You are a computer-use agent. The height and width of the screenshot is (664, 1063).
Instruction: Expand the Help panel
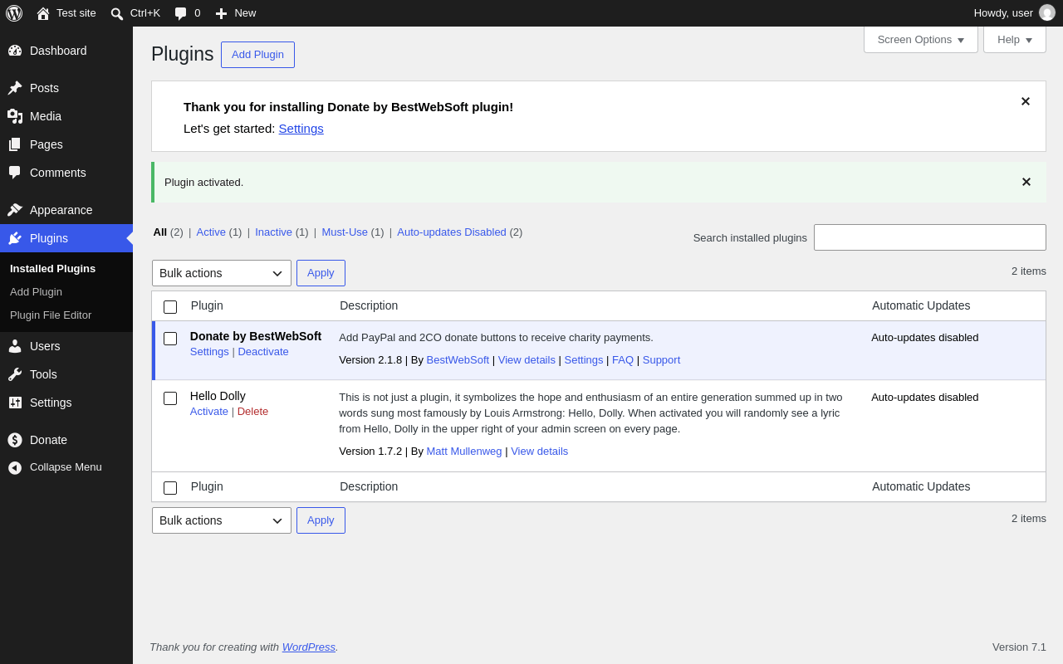1015,39
